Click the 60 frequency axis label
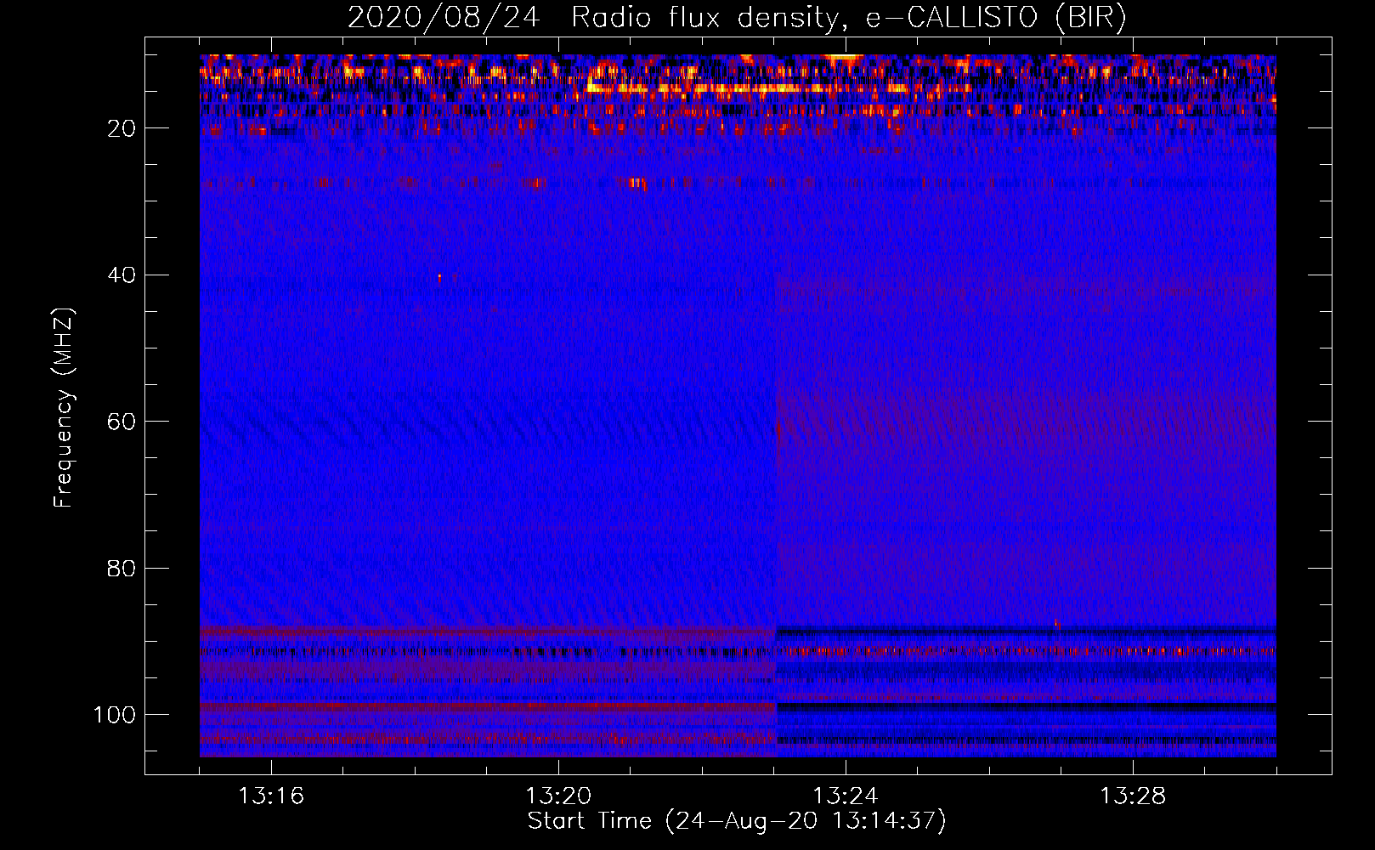The image size is (1375, 850). (121, 422)
